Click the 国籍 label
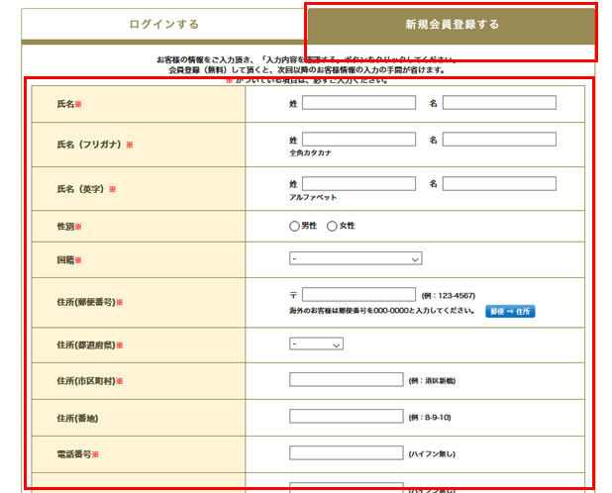 coord(69,260)
